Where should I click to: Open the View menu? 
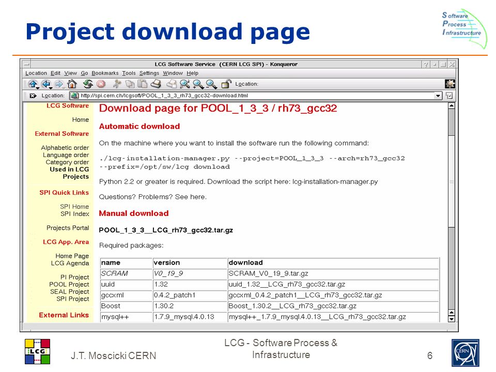pyautogui.click(x=71, y=73)
